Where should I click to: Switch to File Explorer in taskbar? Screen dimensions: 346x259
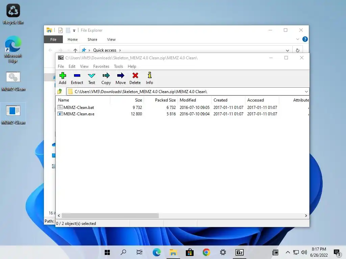point(173,252)
